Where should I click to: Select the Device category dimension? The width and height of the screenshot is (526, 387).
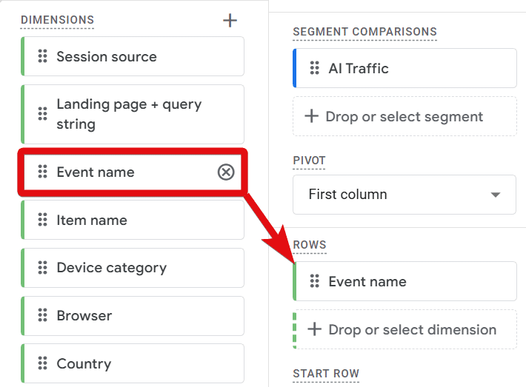pyautogui.click(x=133, y=268)
